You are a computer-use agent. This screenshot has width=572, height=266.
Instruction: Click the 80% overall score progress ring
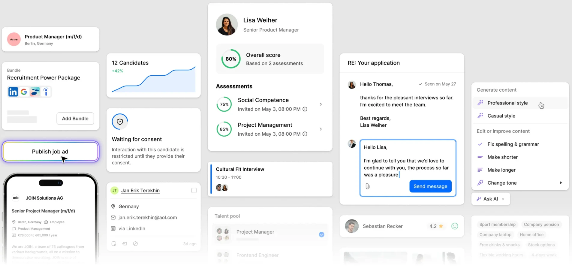[x=231, y=59]
